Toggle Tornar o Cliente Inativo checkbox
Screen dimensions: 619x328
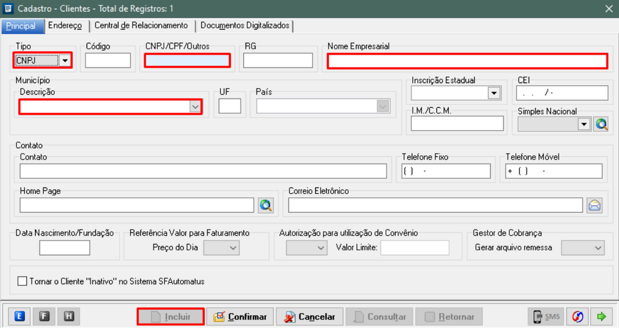[23, 281]
